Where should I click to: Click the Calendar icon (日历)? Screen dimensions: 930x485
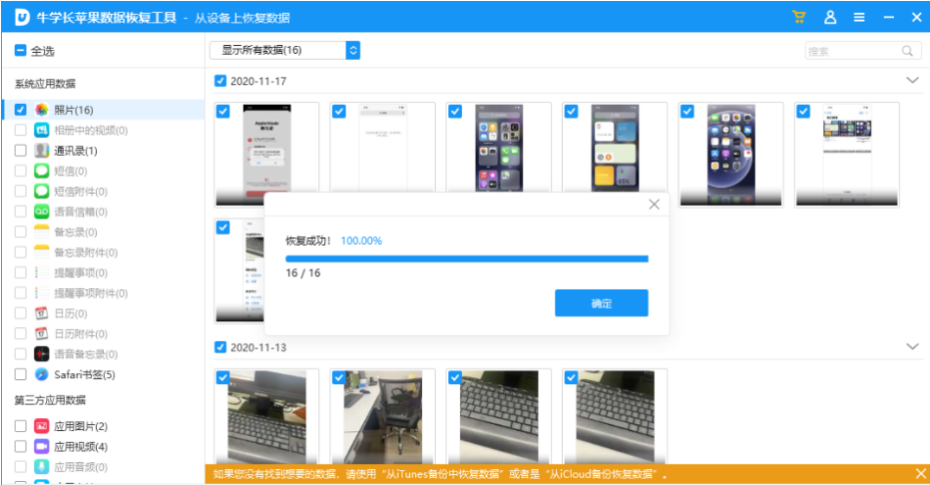click(x=42, y=313)
